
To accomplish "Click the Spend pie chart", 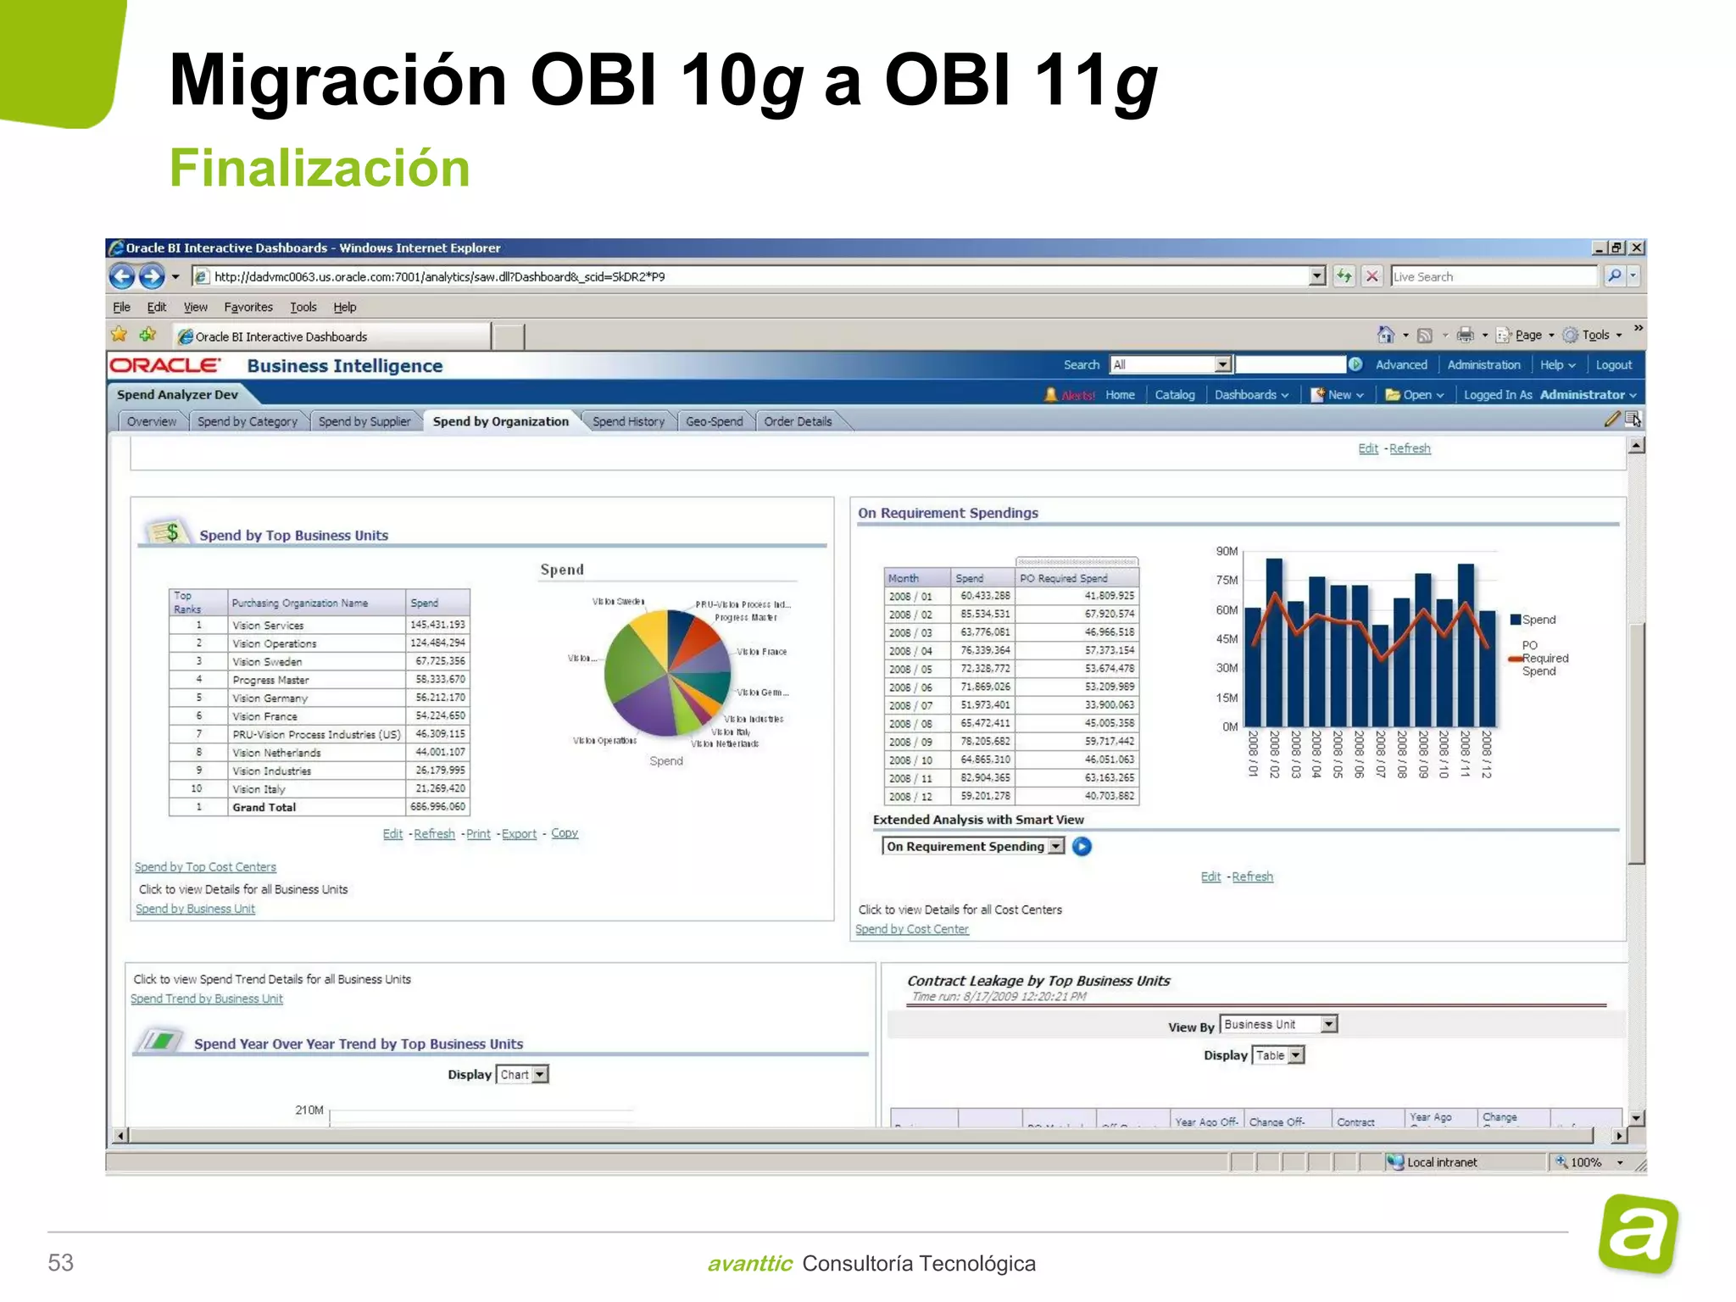I will click(667, 673).
